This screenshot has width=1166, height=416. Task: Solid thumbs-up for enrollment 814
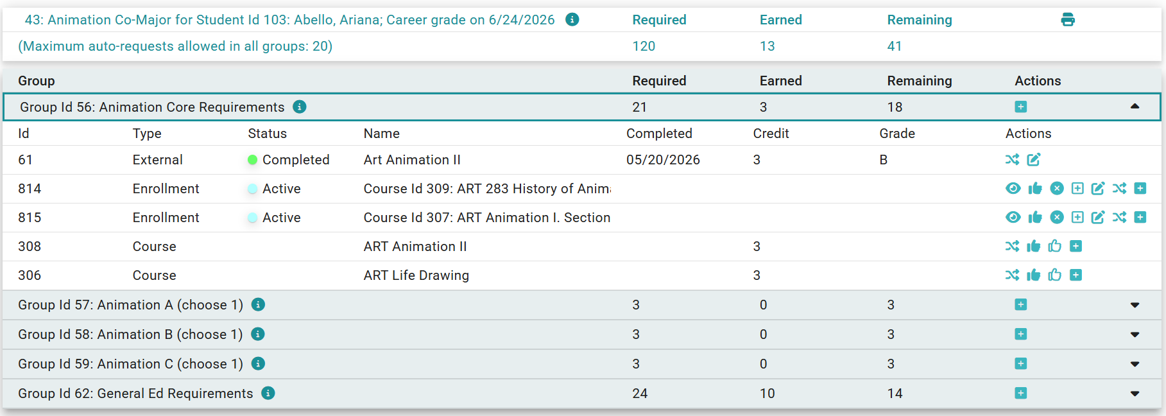point(1035,188)
